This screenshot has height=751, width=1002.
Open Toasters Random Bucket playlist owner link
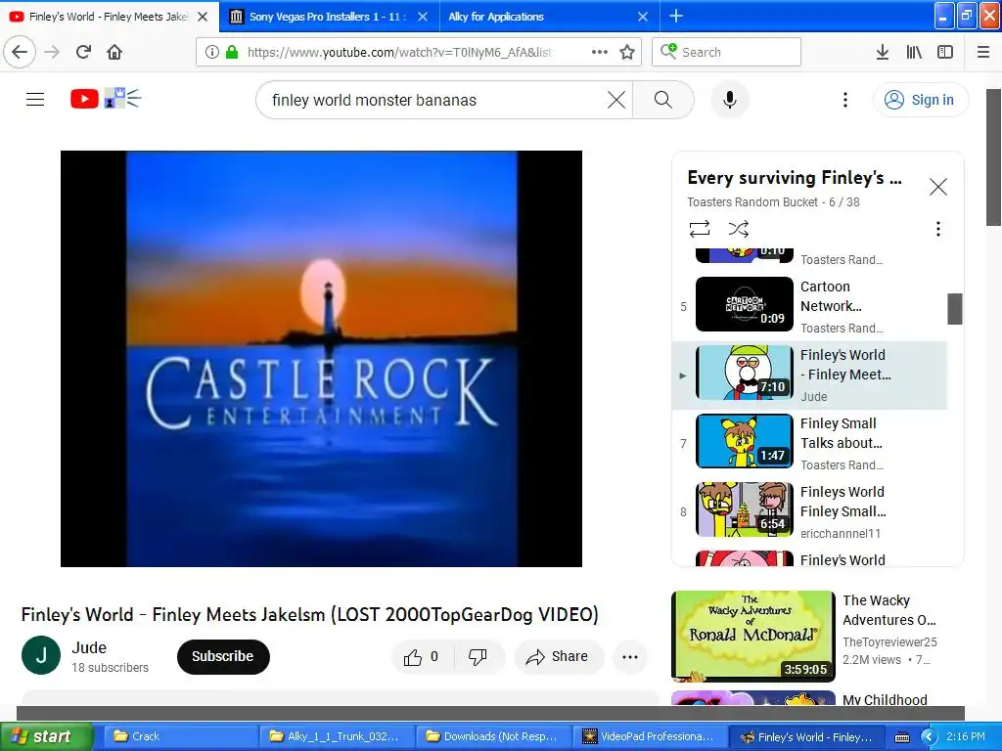click(752, 201)
